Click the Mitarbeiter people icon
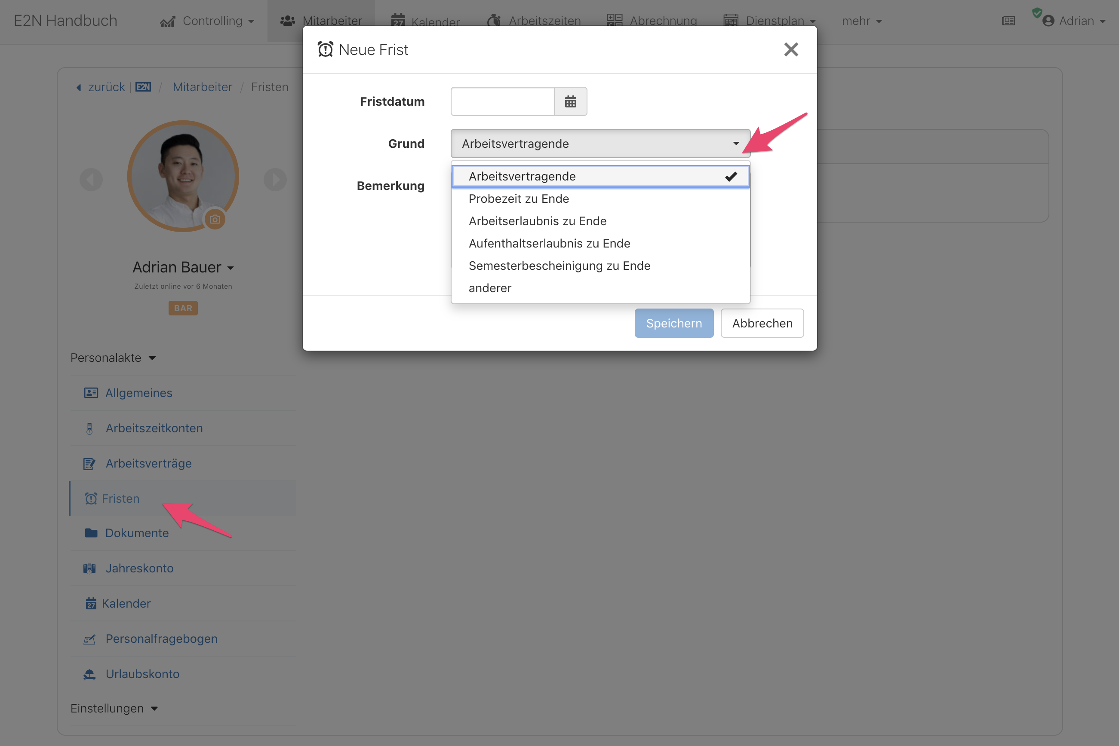Image resolution: width=1119 pixels, height=746 pixels. point(288,21)
